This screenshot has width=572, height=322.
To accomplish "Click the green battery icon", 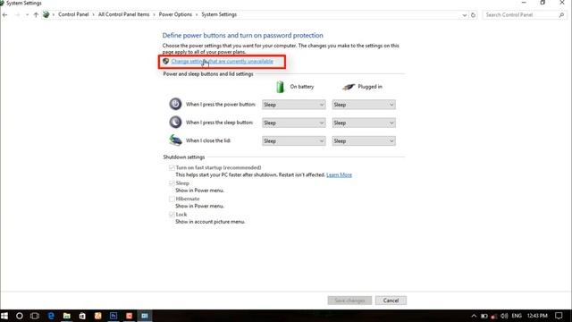I will tap(280, 87).
